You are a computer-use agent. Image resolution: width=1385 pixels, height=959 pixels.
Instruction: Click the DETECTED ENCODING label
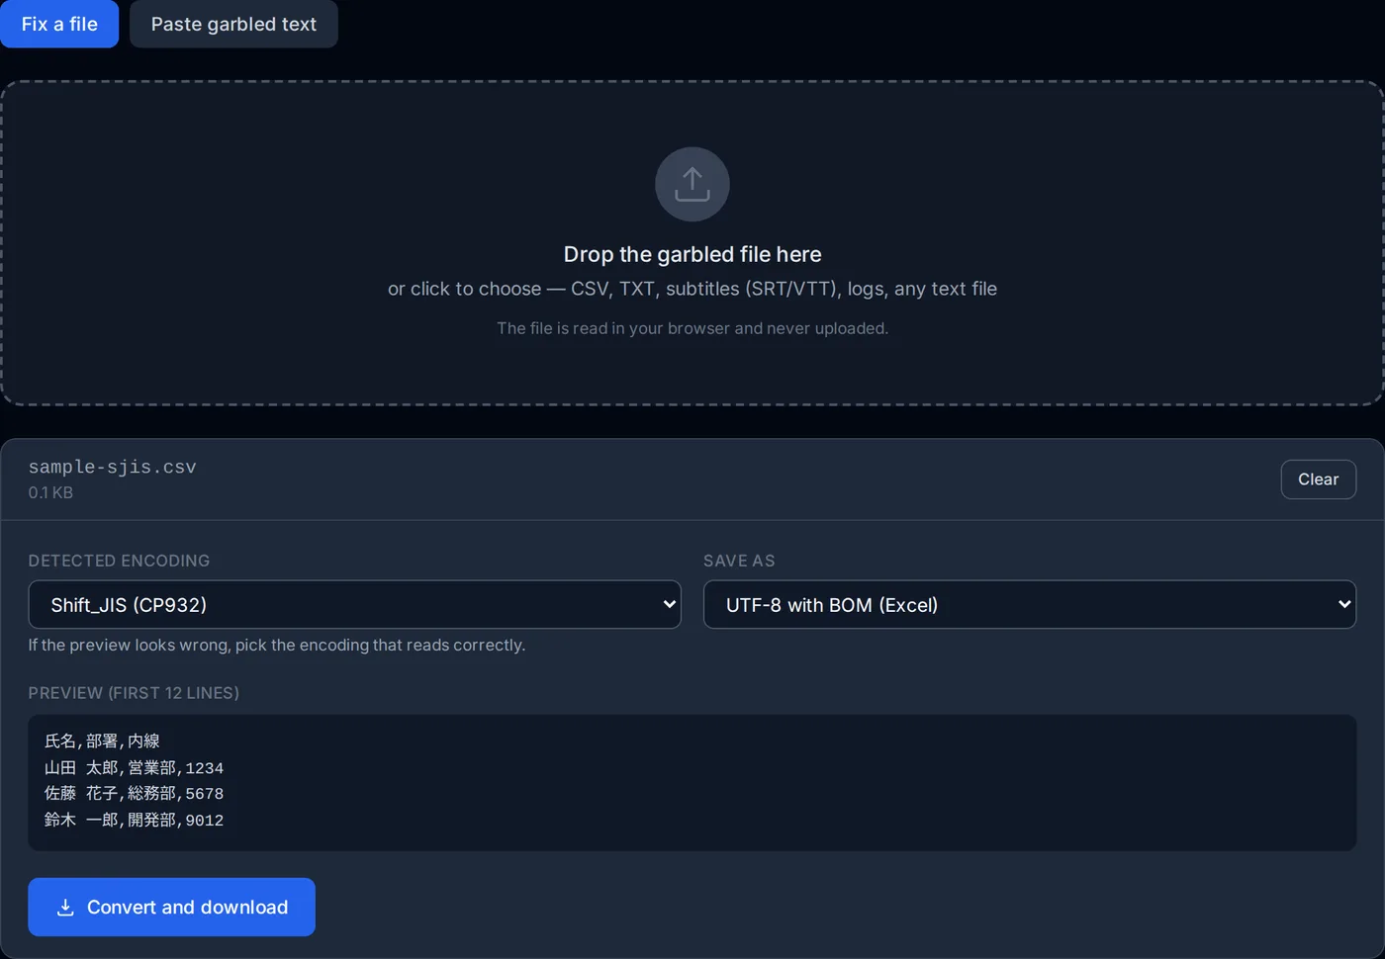pos(119,561)
